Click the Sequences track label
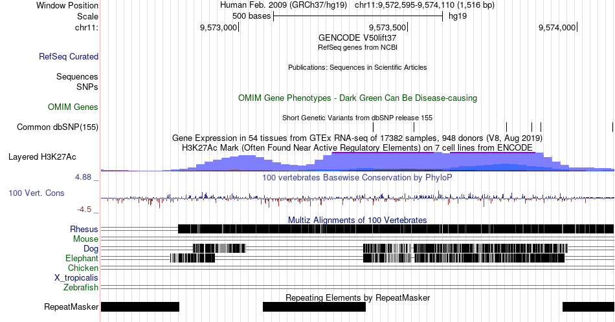The image size is (615, 322). point(77,76)
